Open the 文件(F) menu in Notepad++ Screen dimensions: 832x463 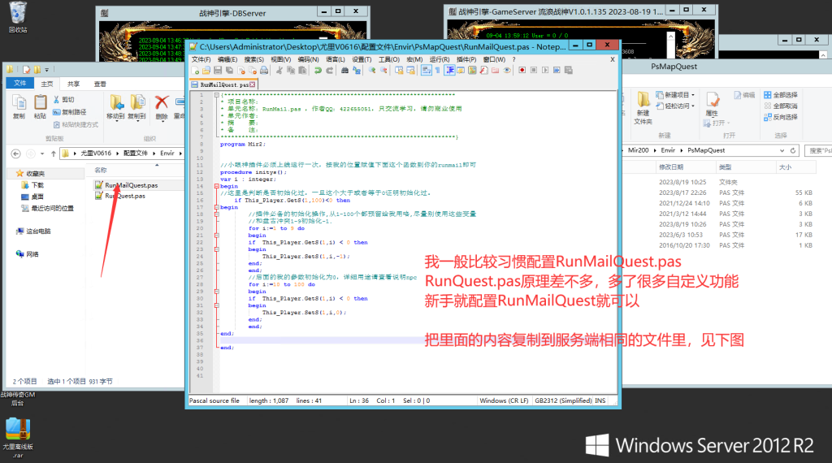[x=201, y=59]
